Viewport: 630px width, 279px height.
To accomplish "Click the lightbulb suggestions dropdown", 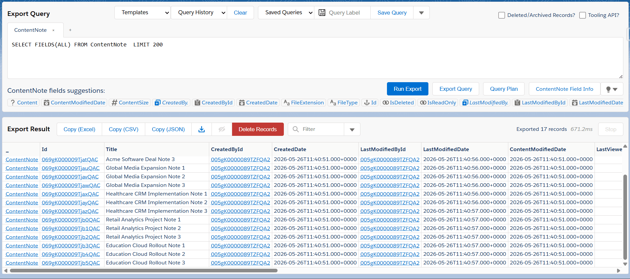I will pos(612,89).
